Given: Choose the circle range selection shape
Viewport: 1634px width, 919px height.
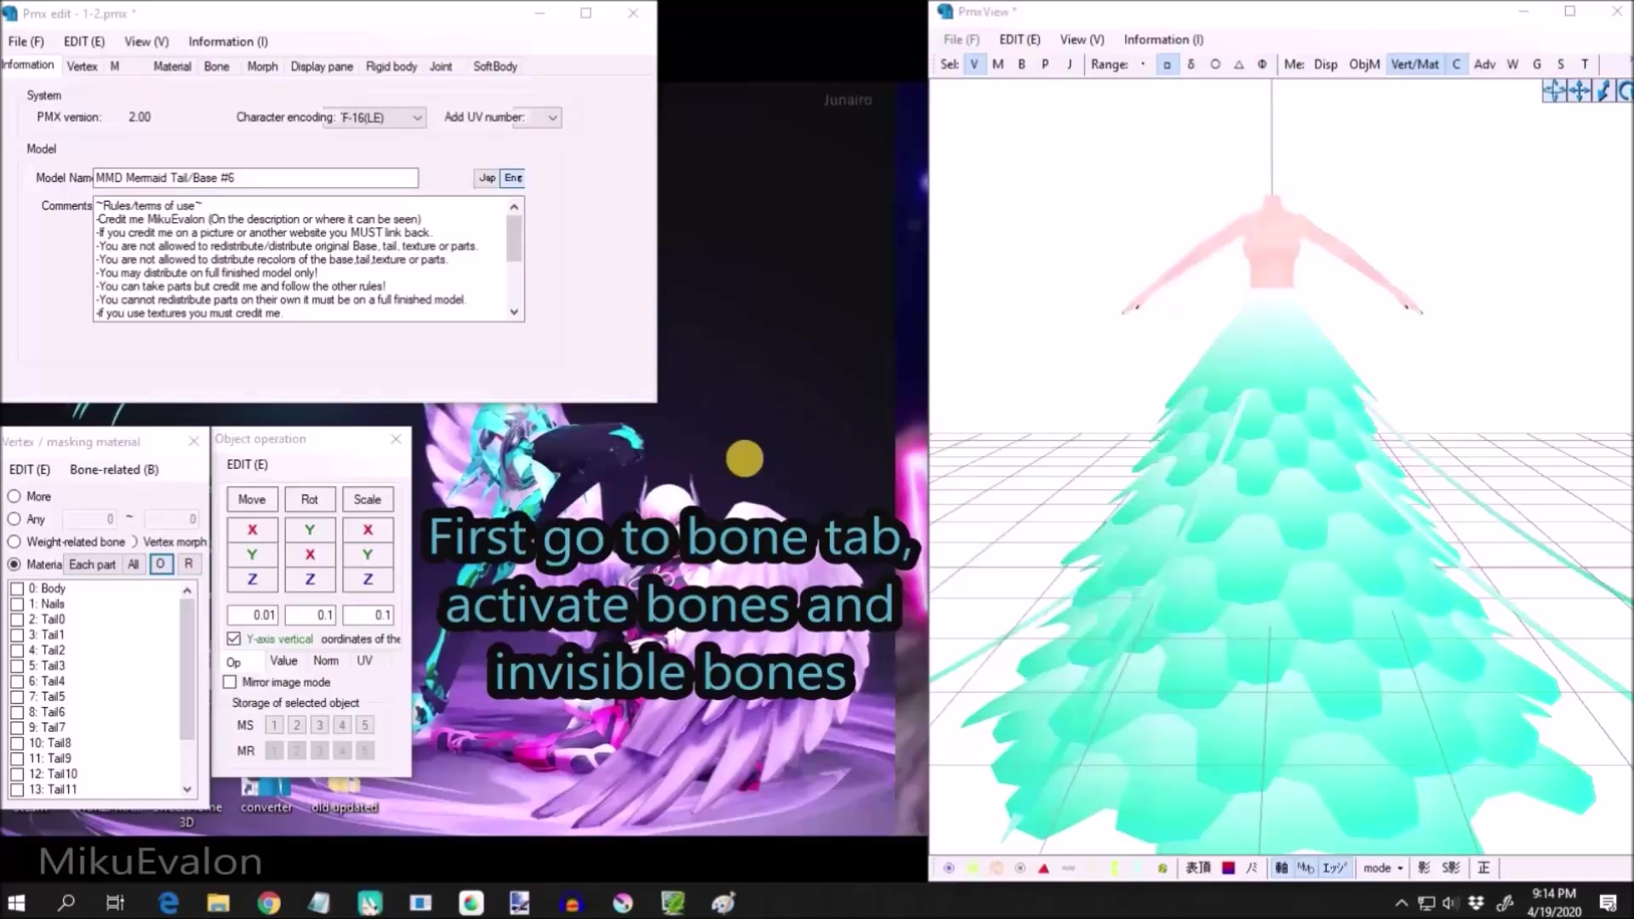Looking at the screenshot, I should tap(1215, 64).
